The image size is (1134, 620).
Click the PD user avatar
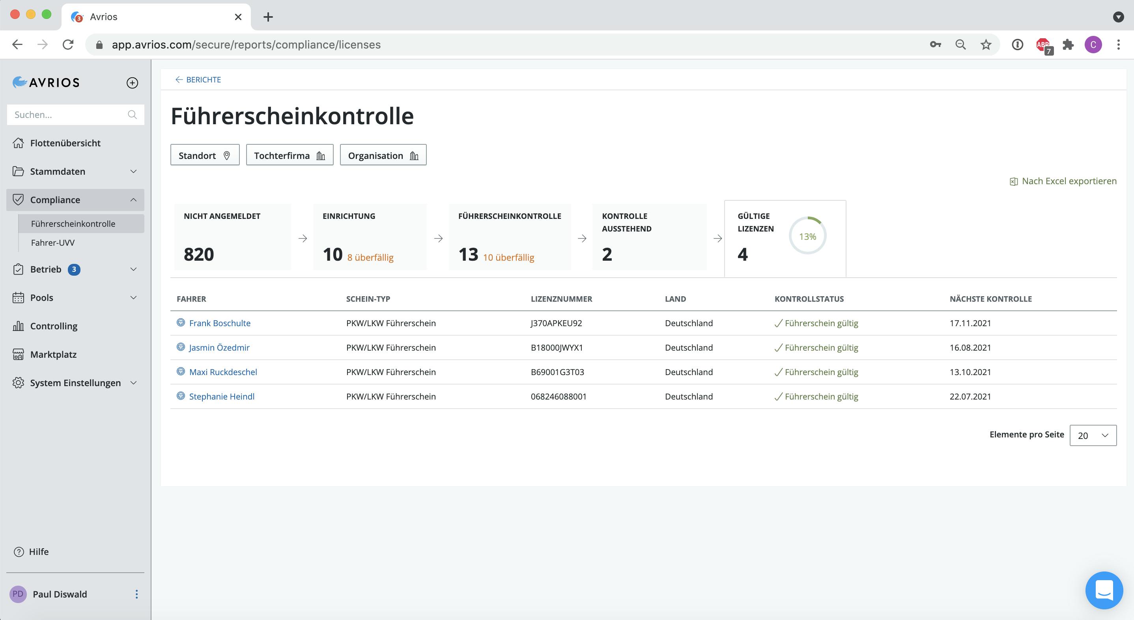tap(18, 594)
